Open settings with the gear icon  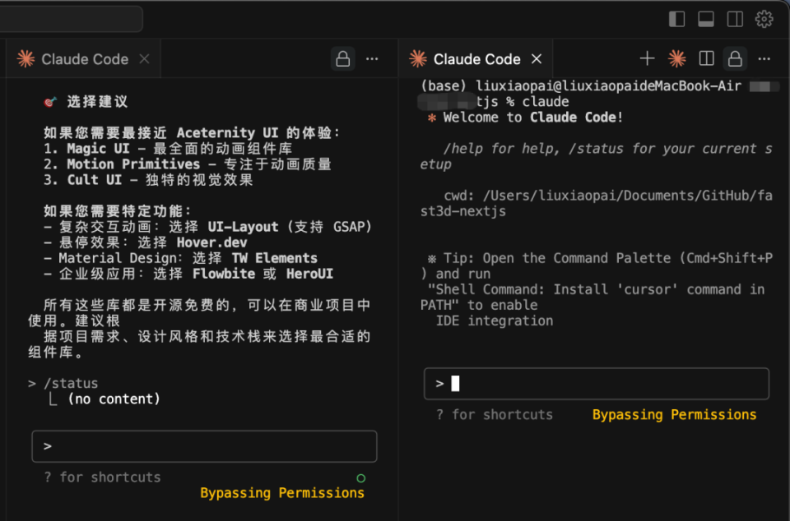[764, 19]
